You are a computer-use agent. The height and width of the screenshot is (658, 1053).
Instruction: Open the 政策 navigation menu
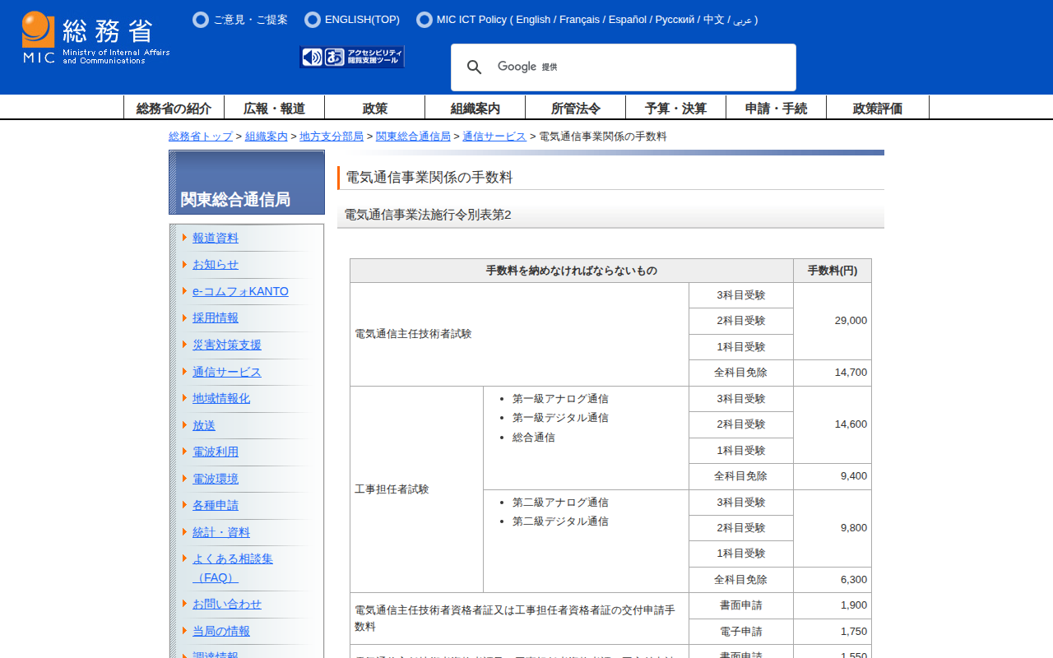coord(374,108)
